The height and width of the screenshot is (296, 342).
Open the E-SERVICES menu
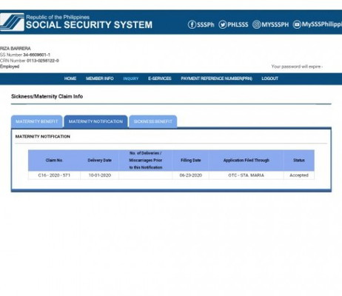click(x=160, y=78)
